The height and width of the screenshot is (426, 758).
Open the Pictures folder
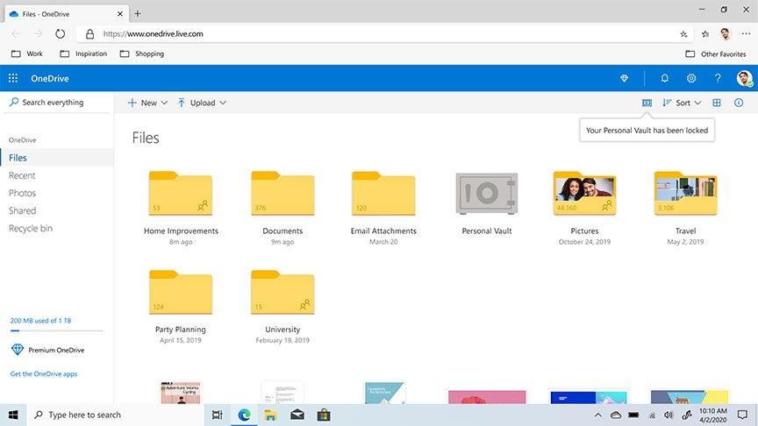pyautogui.click(x=584, y=194)
